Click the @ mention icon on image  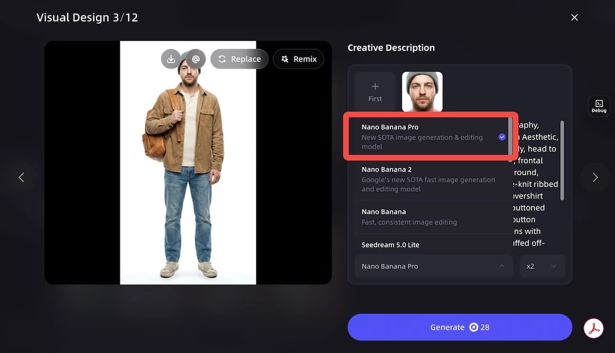(x=196, y=59)
